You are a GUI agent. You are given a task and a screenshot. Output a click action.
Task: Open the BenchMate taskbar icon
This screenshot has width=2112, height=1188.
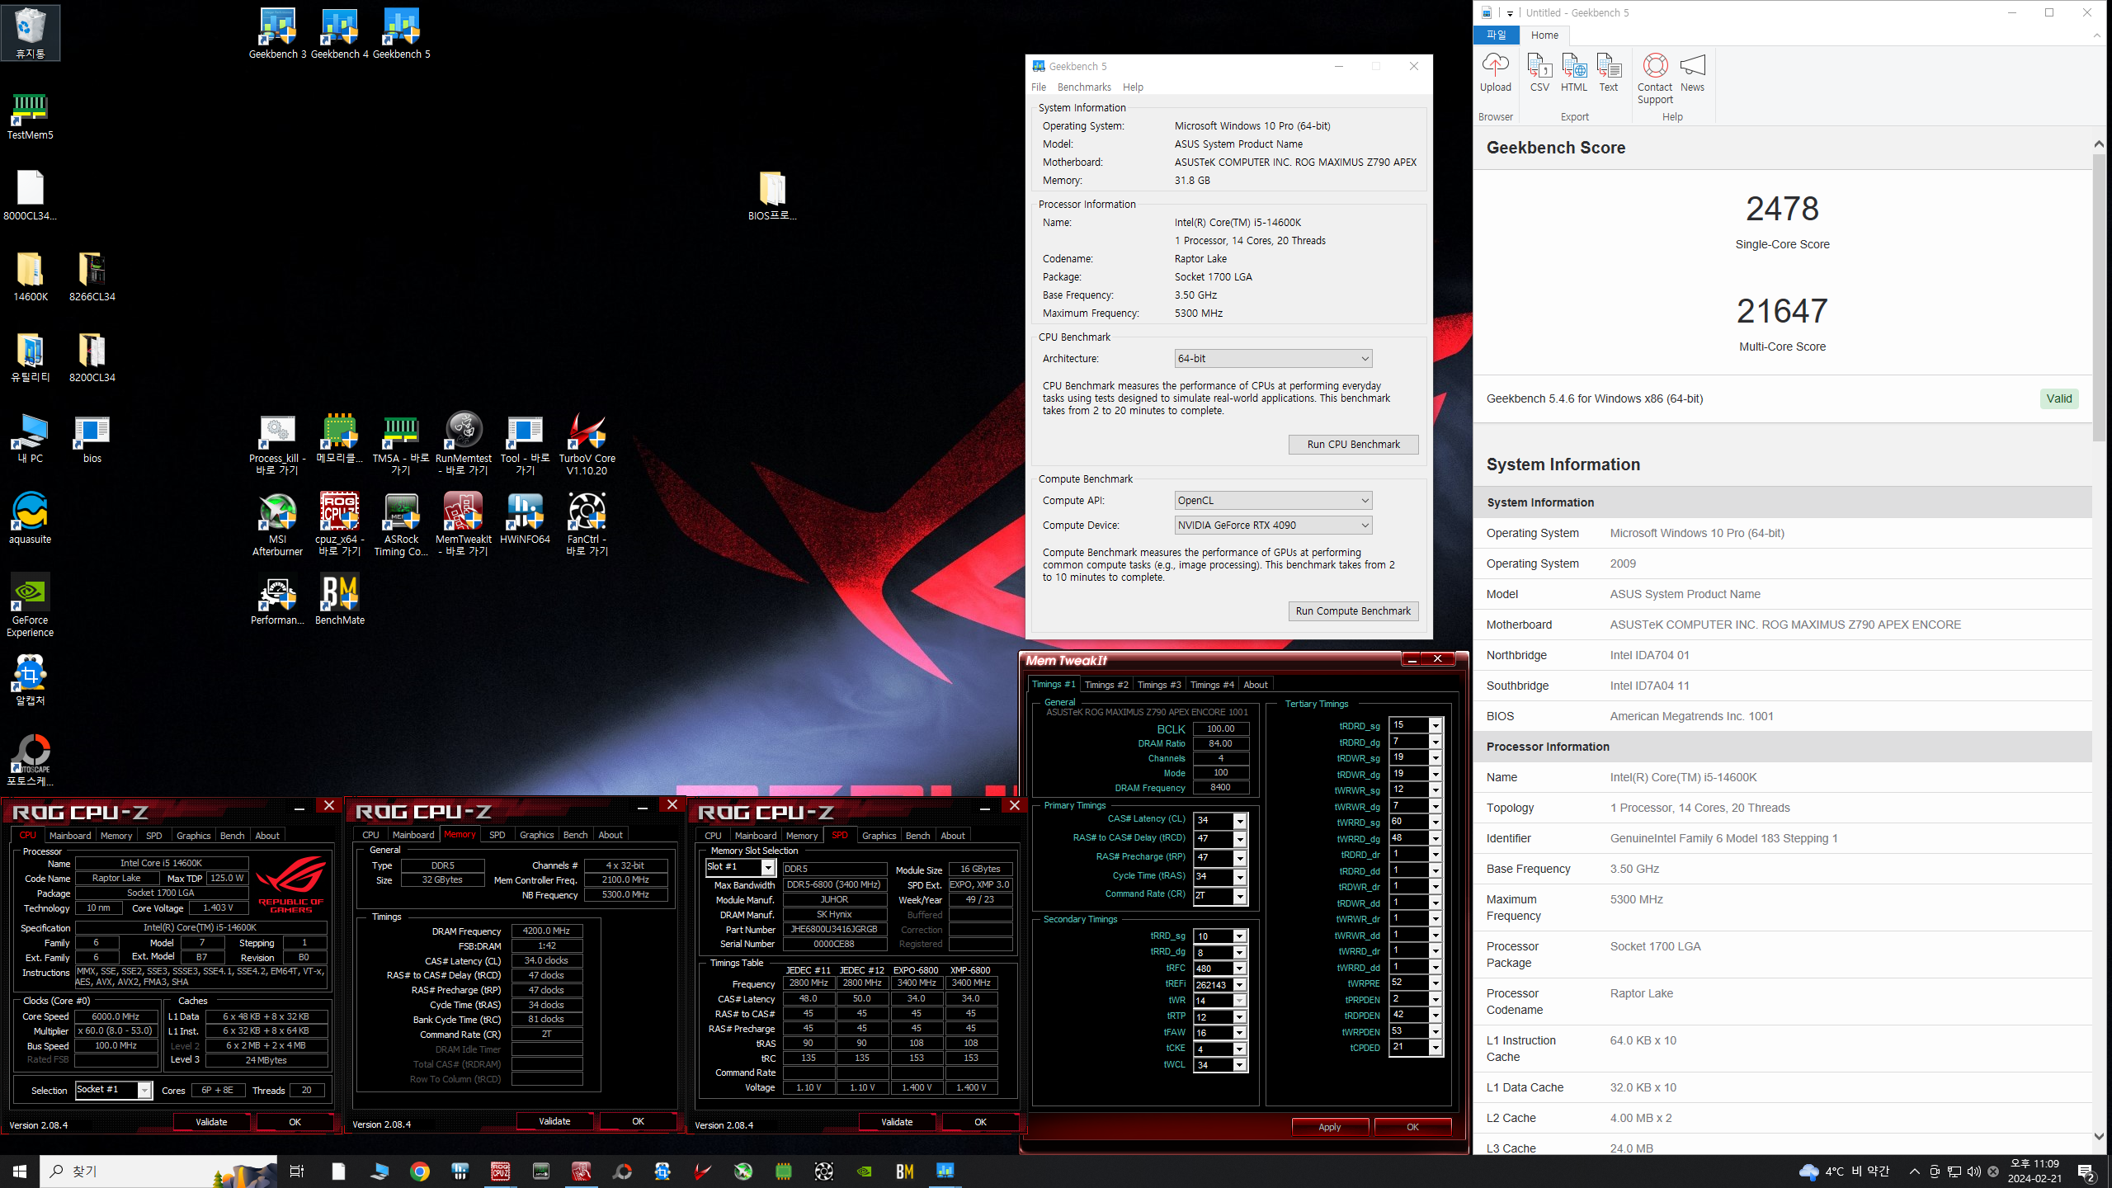coord(904,1171)
